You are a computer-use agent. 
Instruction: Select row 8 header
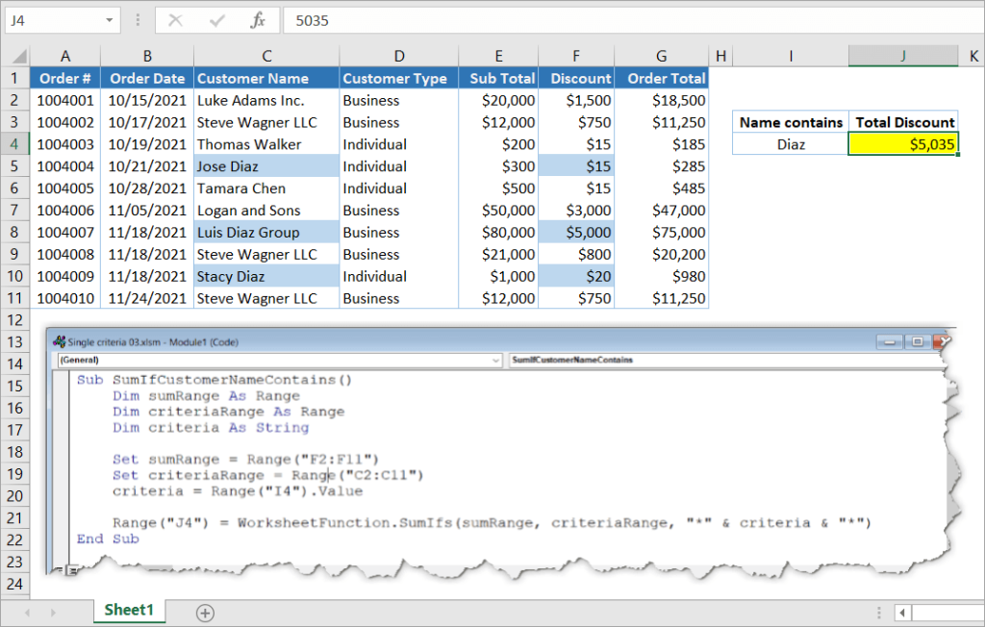13,233
